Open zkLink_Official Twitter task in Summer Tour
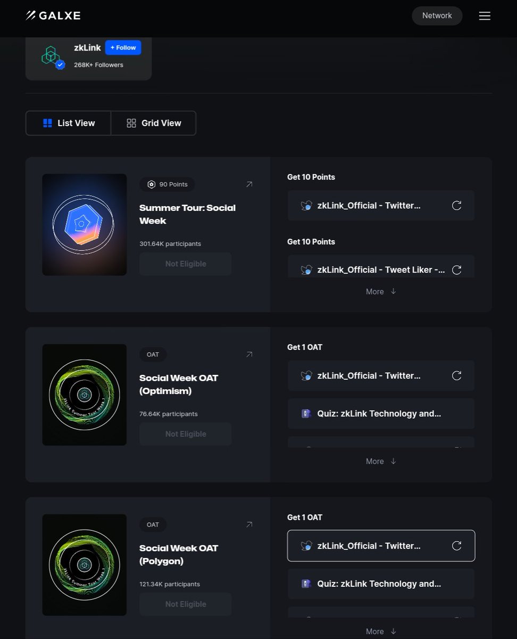Image resolution: width=517 pixels, height=639 pixels. tap(381, 206)
